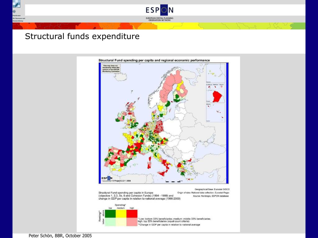
Task: Click the French Guiana inset map
Action: (216, 96)
